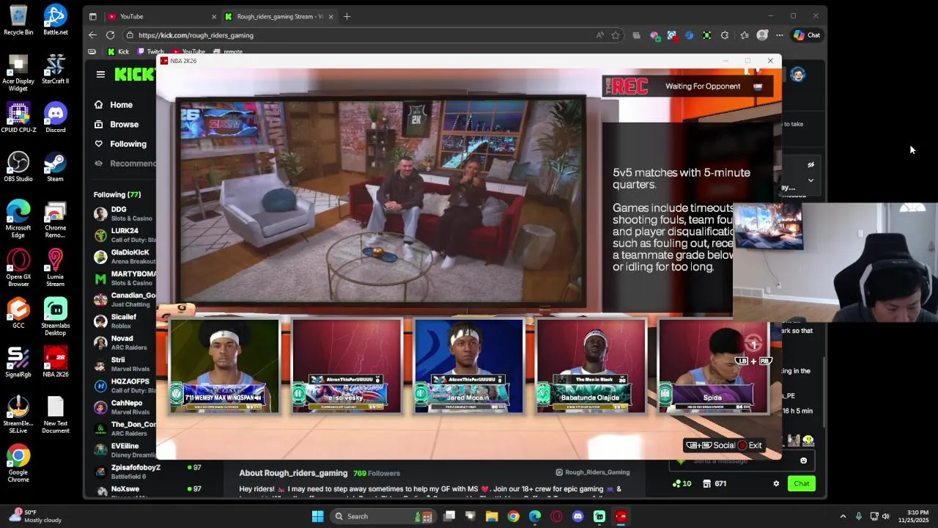Launch StarCraft II from desktop
938x528 pixels.
click(x=55, y=69)
